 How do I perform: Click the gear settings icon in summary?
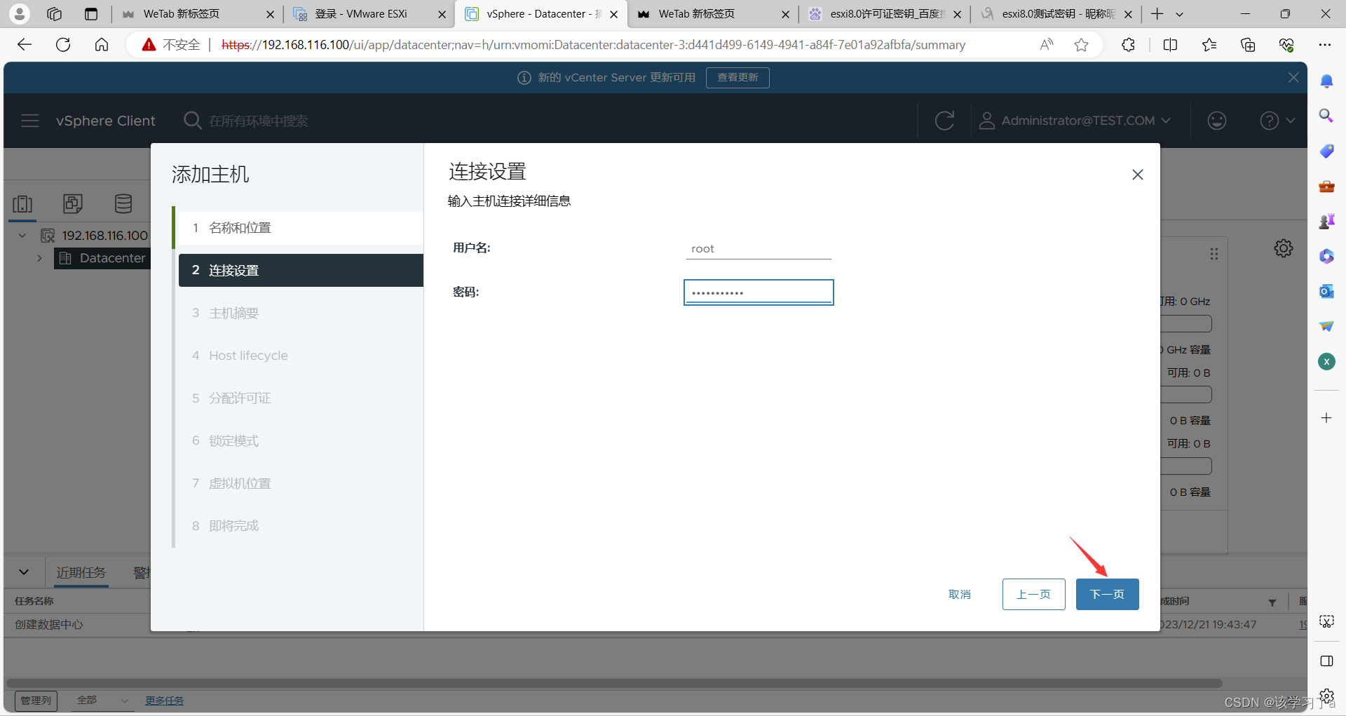[x=1283, y=248]
